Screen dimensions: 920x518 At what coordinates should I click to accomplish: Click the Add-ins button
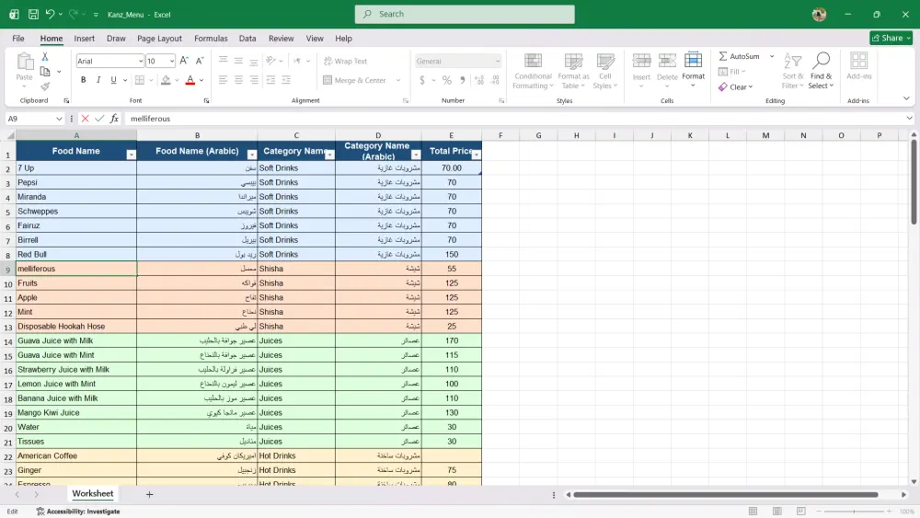click(859, 65)
